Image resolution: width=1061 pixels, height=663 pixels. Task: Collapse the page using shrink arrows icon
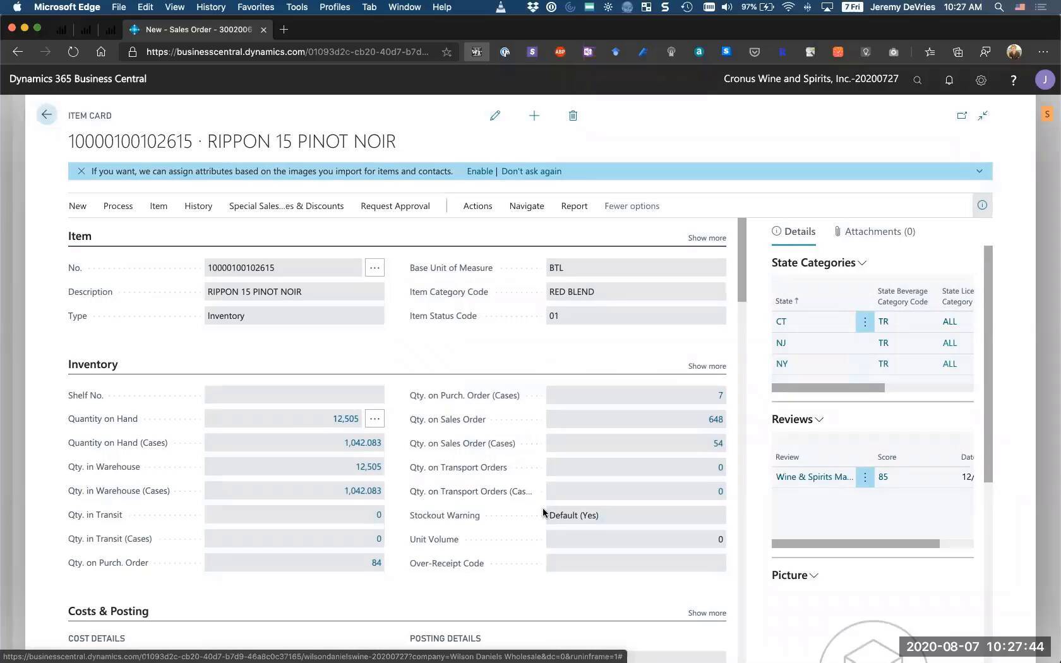(983, 116)
